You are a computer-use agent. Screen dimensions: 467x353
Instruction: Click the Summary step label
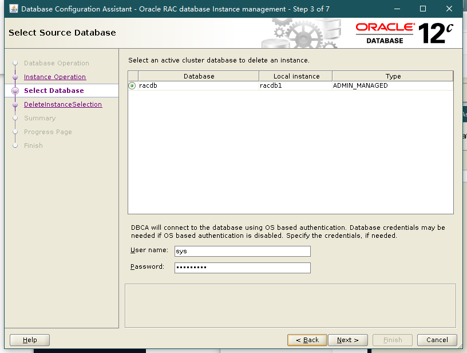(40, 118)
